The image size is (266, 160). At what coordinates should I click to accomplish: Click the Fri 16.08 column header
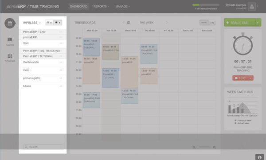pyautogui.click(x=169, y=31)
